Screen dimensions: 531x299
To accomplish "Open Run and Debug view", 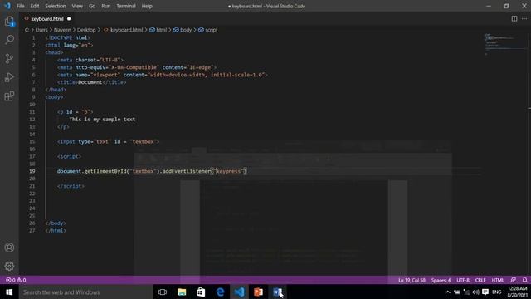I will (x=9, y=77).
